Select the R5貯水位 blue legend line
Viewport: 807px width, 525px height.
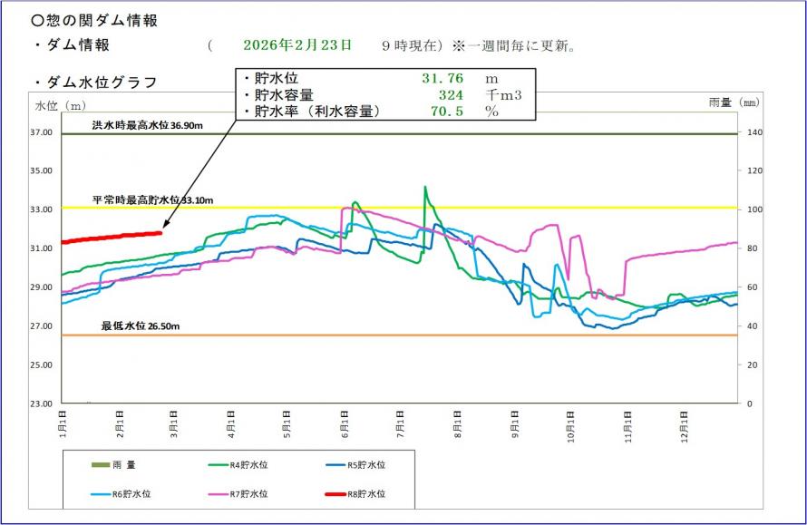click(x=334, y=466)
